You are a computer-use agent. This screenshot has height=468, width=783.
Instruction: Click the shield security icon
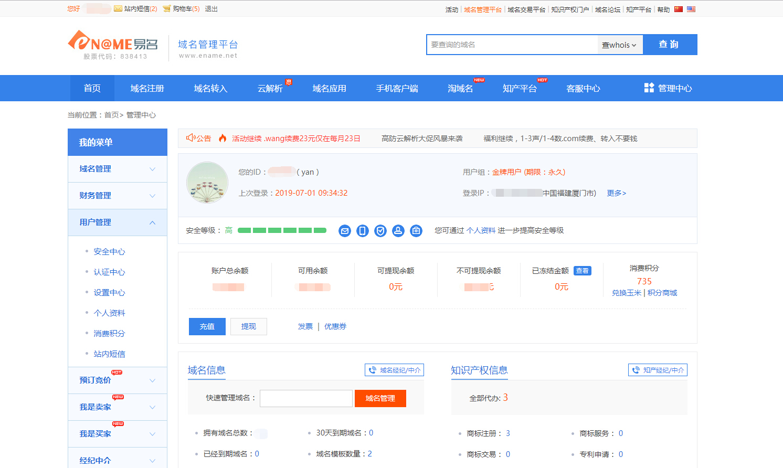380,231
